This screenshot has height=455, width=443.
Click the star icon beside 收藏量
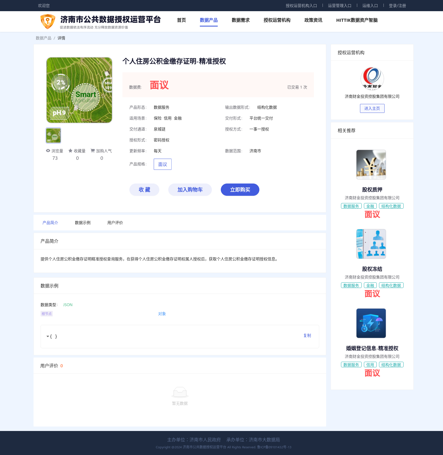[x=70, y=151]
